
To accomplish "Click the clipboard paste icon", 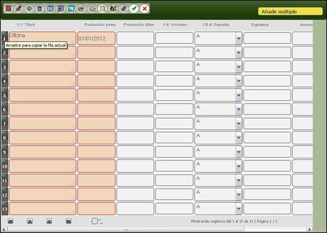I will tap(102, 9).
